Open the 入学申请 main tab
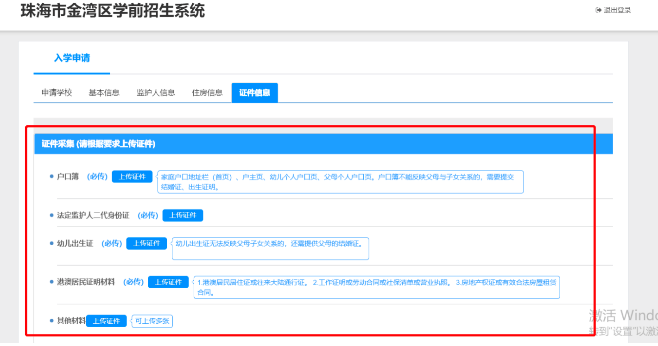Image resolution: width=658 pixels, height=346 pixels. (72, 58)
